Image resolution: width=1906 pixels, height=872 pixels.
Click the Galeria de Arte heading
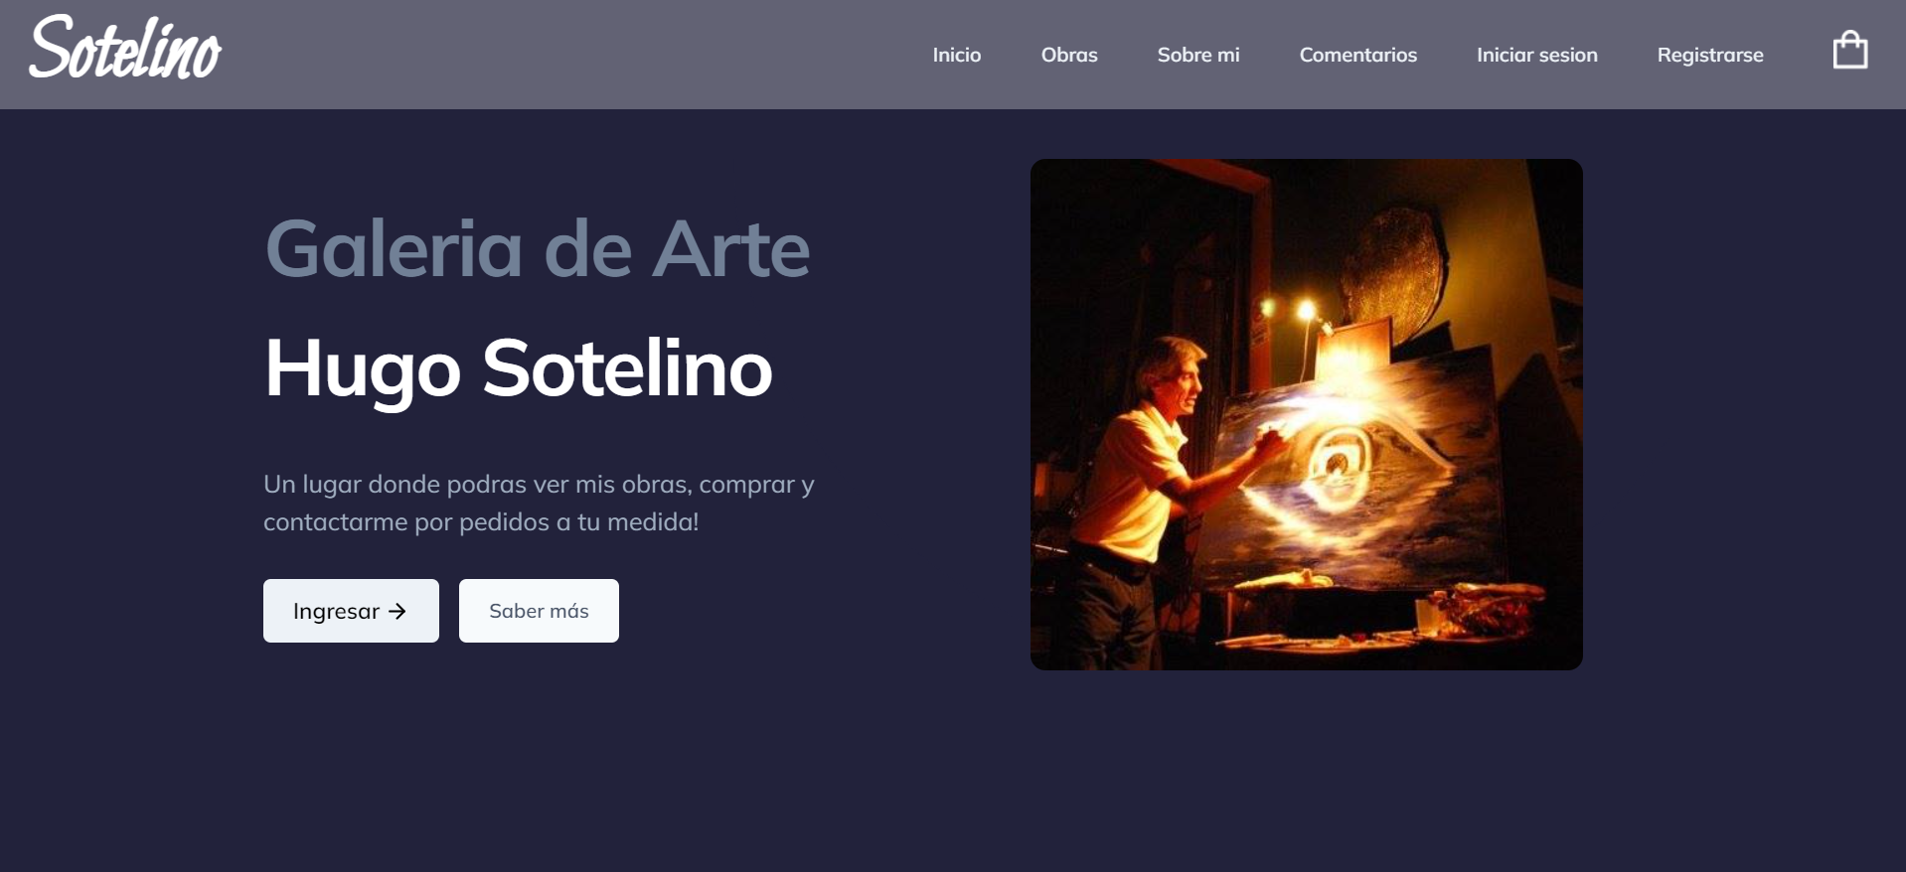[x=537, y=248]
